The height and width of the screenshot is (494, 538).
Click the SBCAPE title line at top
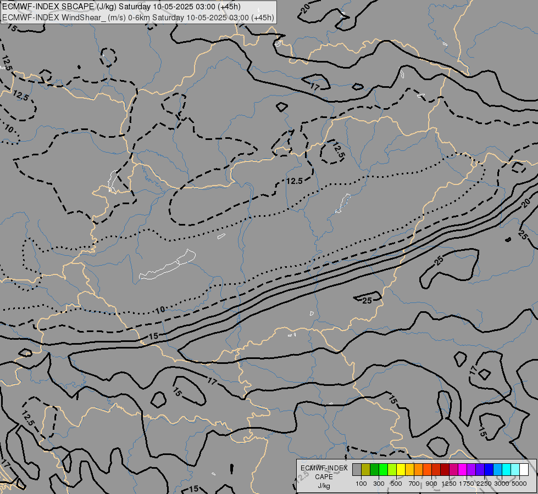[x=121, y=7]
